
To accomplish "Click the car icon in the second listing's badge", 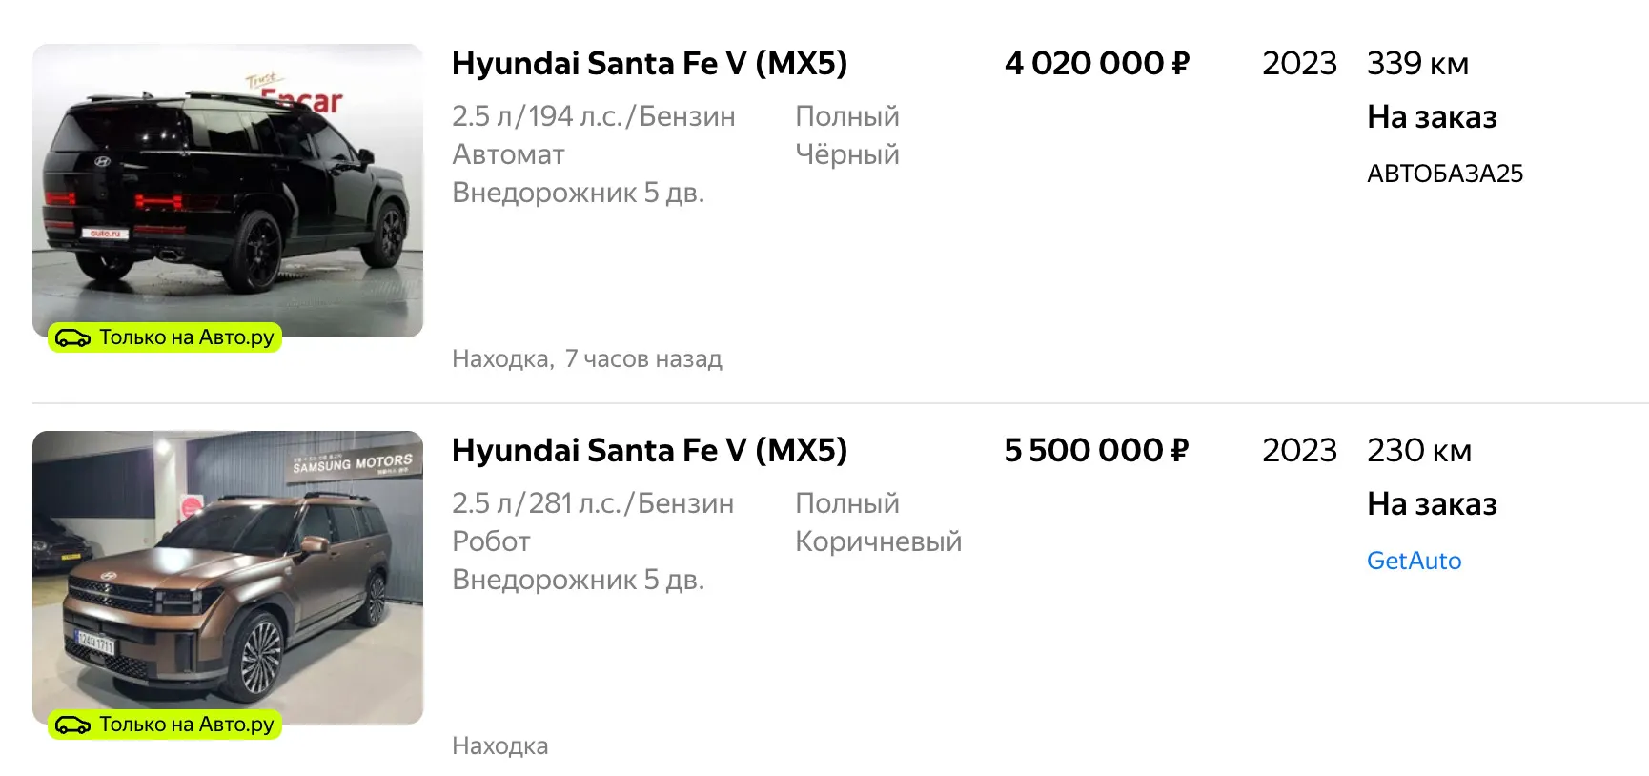I will tap(72, 725).
